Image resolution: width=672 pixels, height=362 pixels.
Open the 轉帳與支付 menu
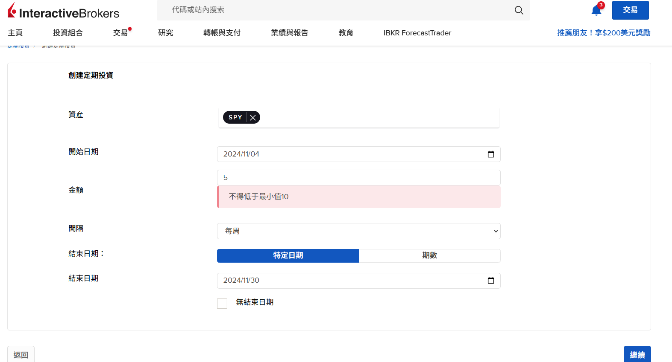(222, 33)
